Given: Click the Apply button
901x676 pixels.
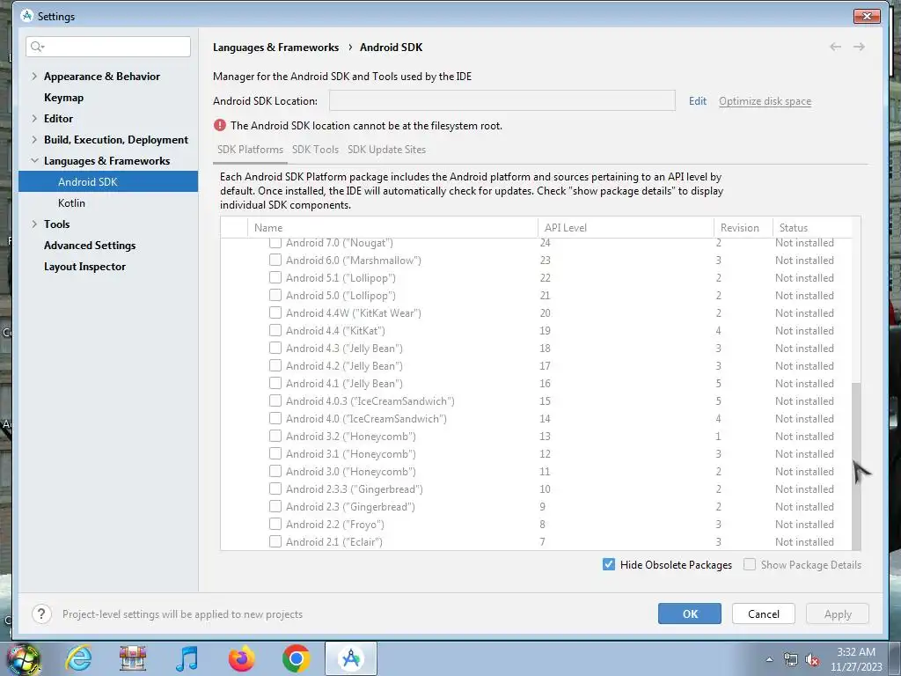Looking at the screenshot, I should (838, 614).
